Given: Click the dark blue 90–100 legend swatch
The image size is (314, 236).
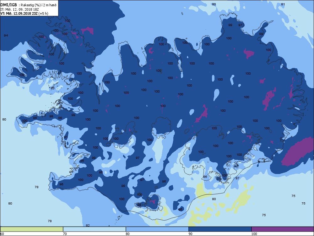Looking at the screenshot, I should (x=220, y=229).
